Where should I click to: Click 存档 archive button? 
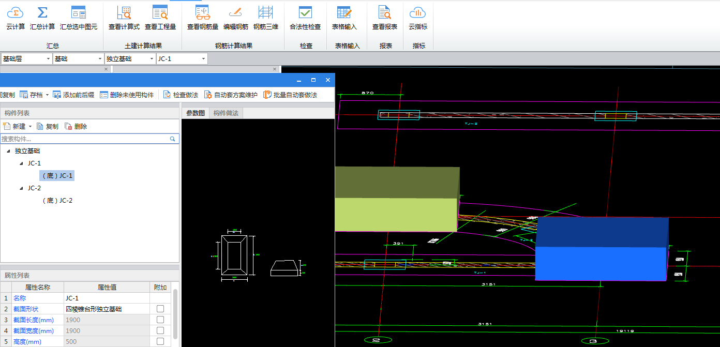pyautogui.click(x=31, y=95)
